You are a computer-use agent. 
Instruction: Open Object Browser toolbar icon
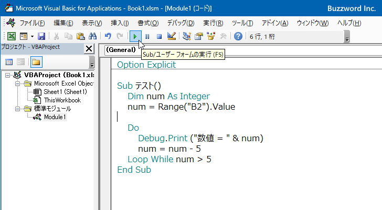tap(211, 36)
